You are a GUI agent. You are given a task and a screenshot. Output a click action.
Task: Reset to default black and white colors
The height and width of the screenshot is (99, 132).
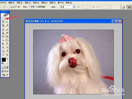2,63
